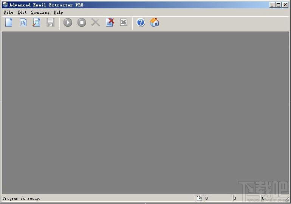Click the application icon in title bar

[x=5, y=5]
